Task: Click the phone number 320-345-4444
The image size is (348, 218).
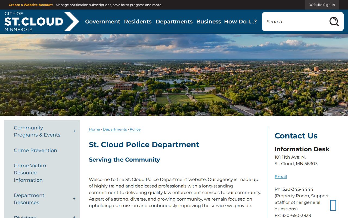Action: pyautogui.click(x=298, y=189)
